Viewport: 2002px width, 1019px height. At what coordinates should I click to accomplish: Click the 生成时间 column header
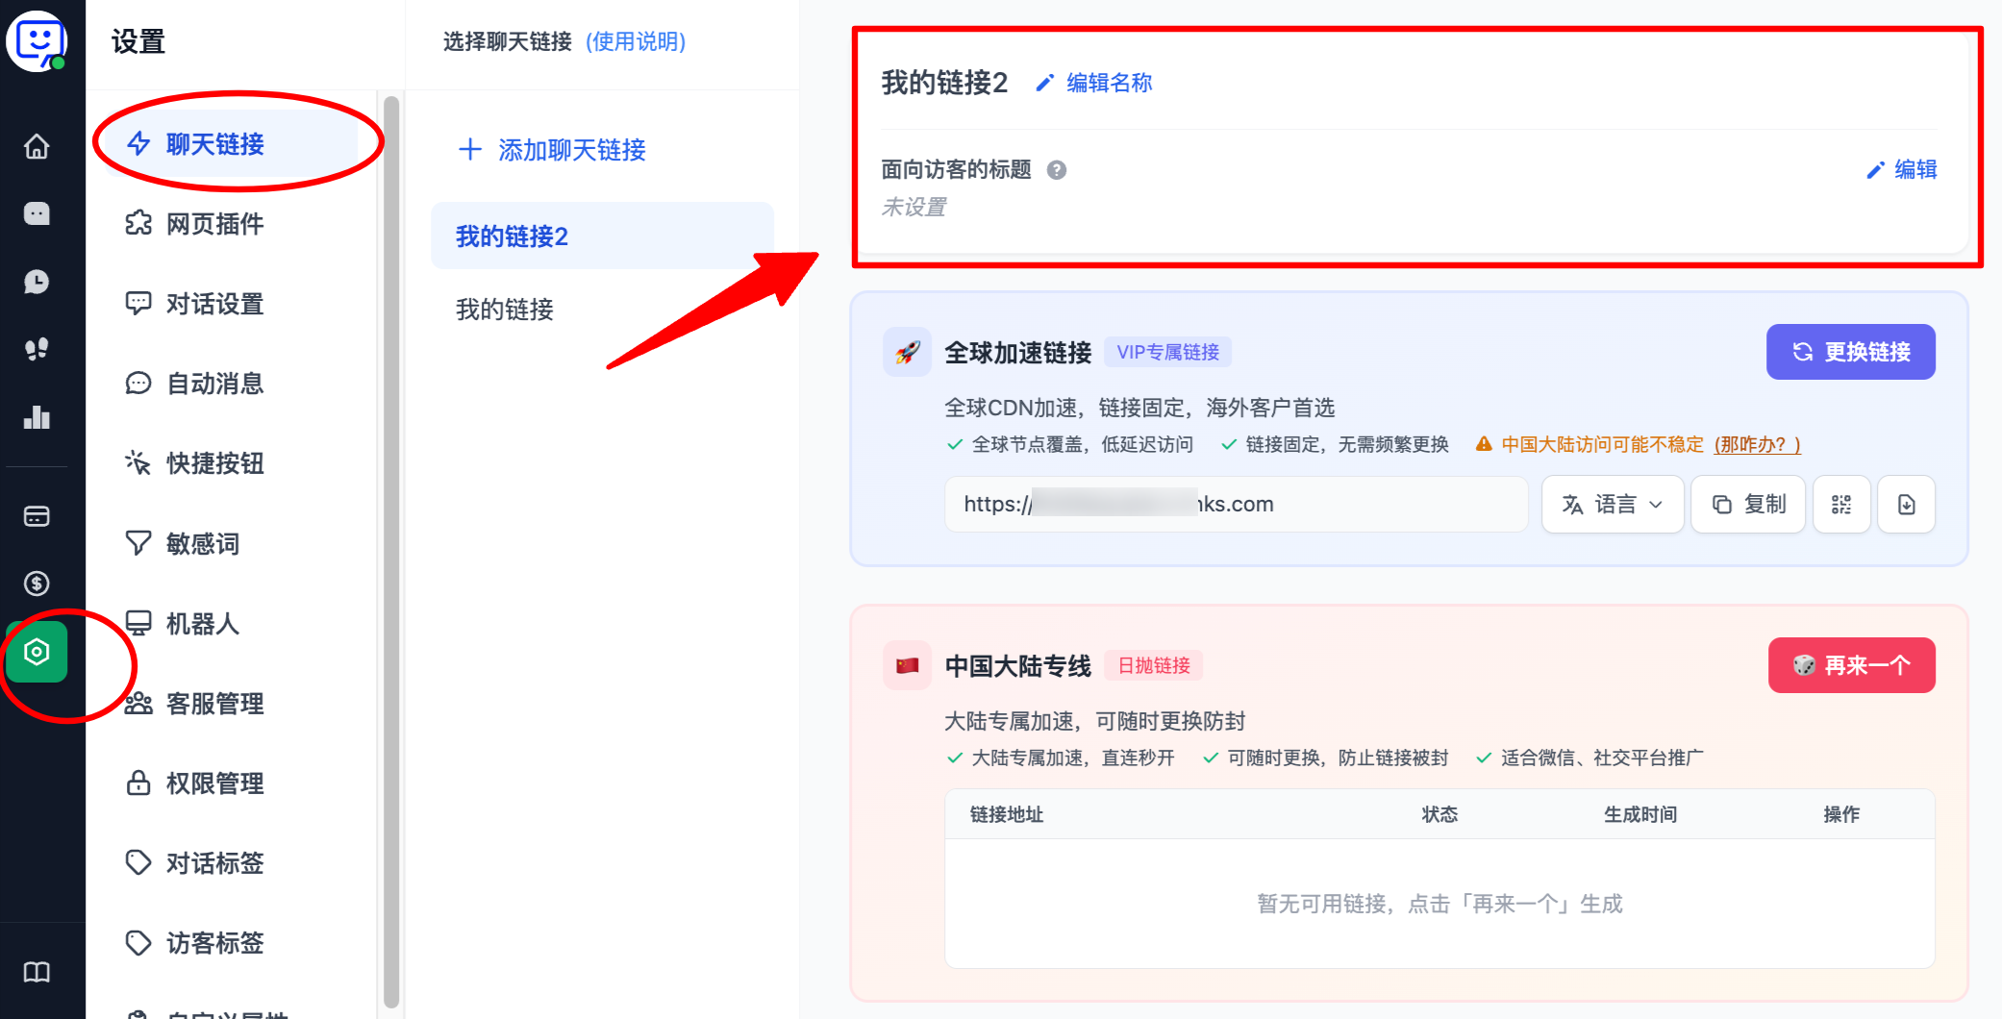point(1640,814)
